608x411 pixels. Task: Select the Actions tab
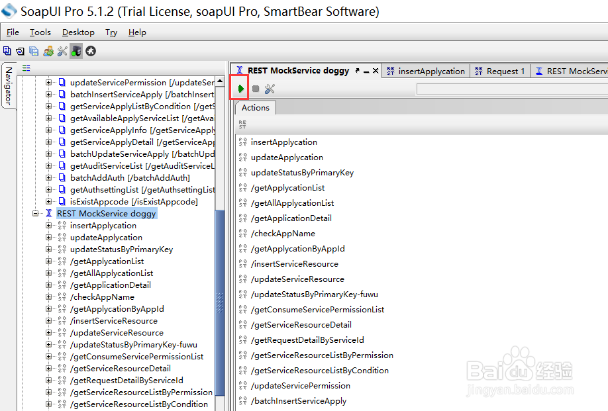click(256, 108)
